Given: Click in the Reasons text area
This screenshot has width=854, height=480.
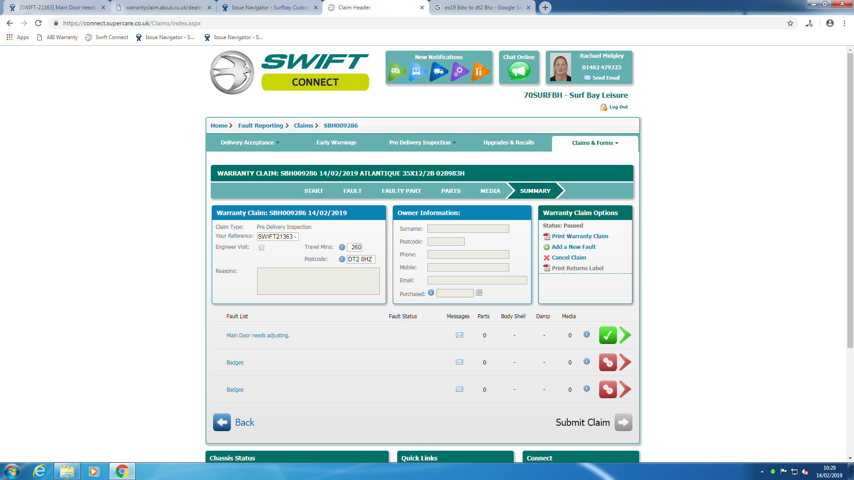Looking at the screenshot, I should click(x=318, y=281).
